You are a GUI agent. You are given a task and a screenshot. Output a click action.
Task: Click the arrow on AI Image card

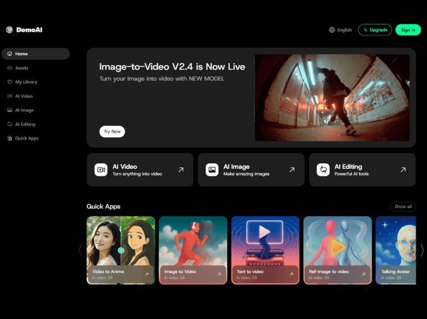pos(292,170)
